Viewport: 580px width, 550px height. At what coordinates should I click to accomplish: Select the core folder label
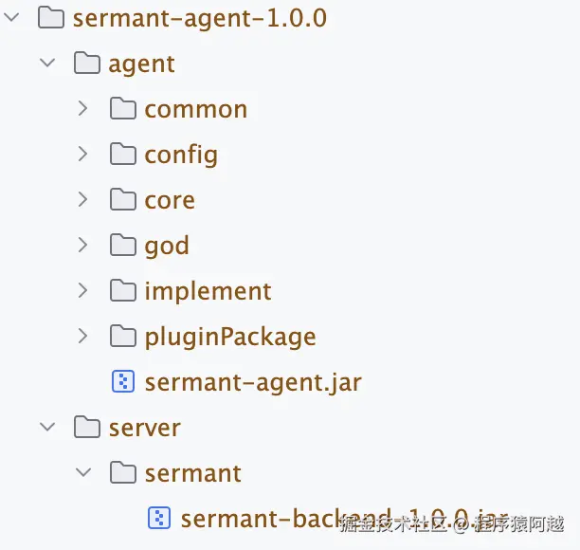click(170, 200)
